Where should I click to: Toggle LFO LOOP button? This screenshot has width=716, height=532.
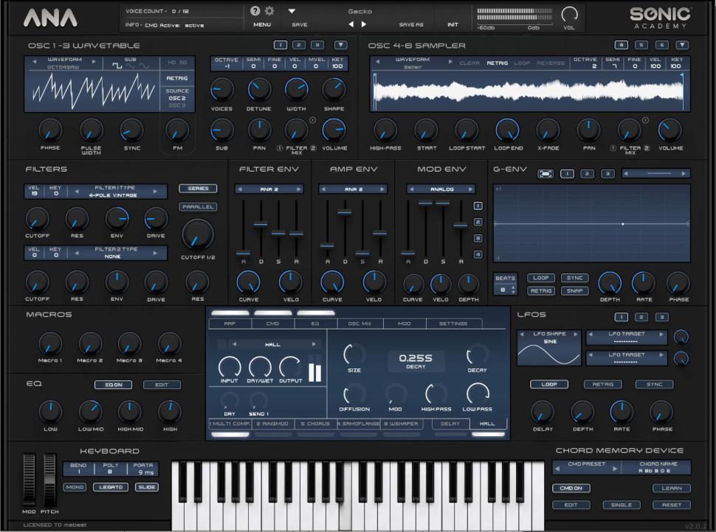[x=549, y=385]
